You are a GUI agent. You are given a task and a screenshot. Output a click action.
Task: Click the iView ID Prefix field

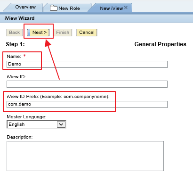87,104
